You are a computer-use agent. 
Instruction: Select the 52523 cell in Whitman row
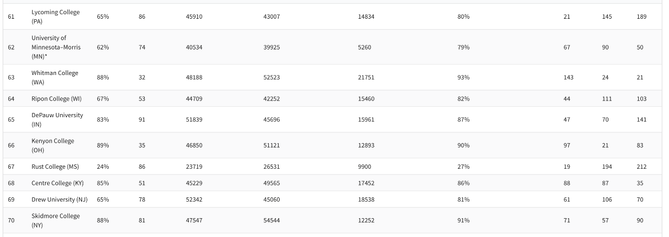coord(271,78)
